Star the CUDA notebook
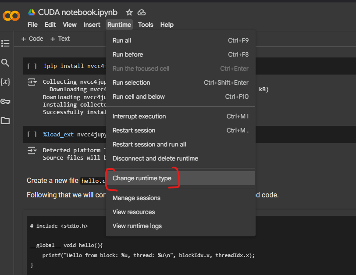356x275 pixels. [129, 12]
